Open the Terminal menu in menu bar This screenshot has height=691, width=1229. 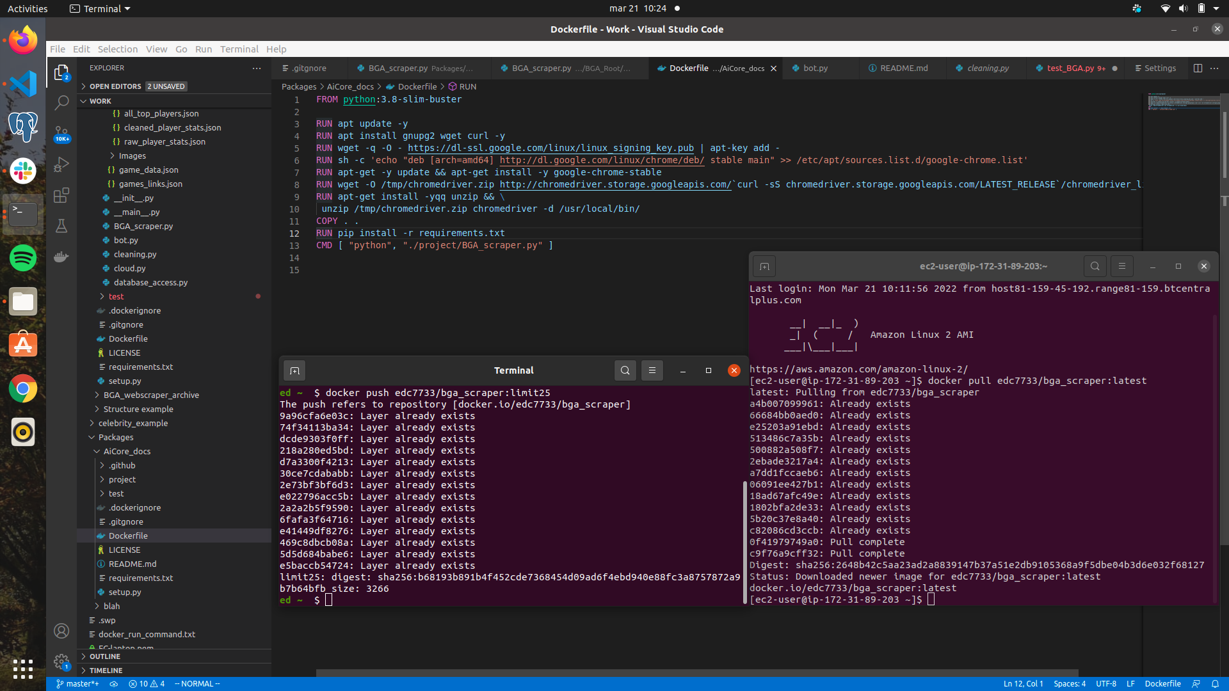pyautogui.click(x=239, y=49)
